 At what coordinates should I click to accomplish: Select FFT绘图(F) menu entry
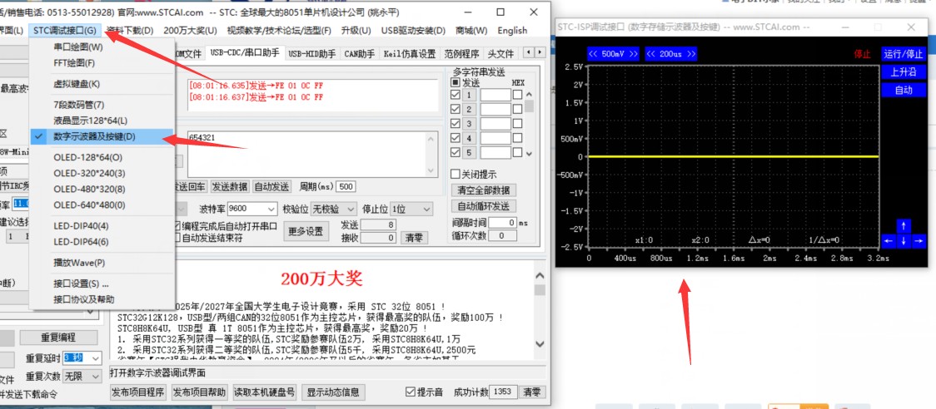point(102,62)
